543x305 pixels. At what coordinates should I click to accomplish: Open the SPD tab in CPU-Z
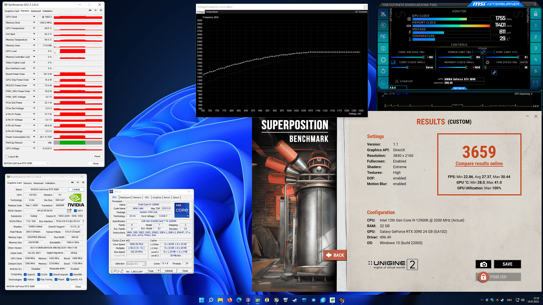(147, 197)
